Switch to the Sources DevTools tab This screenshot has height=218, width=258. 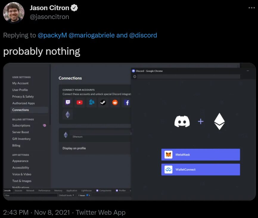tap(18, 191)
